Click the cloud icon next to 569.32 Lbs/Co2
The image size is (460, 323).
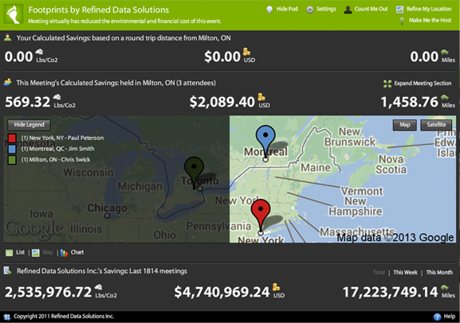[x=57, y=97]
